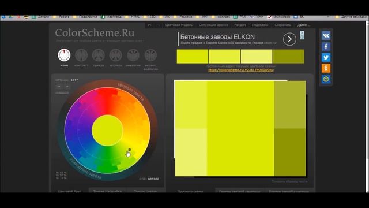
Task: Open Подсказки menu item
Action: pos(260,25)
